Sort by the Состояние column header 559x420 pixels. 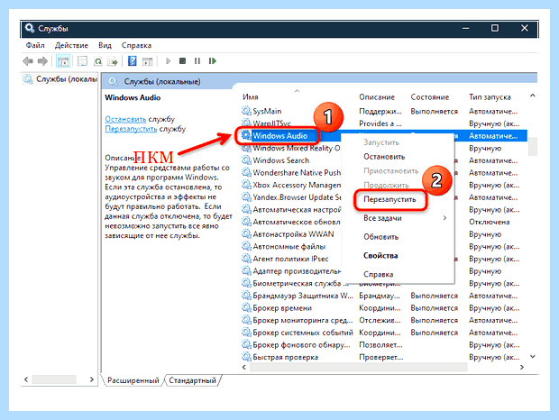(429, 97)
